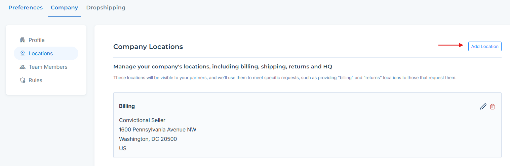Delete the Billing location with trash icon
The height and width of the screenshot is (166, 510).
point(492,107)
